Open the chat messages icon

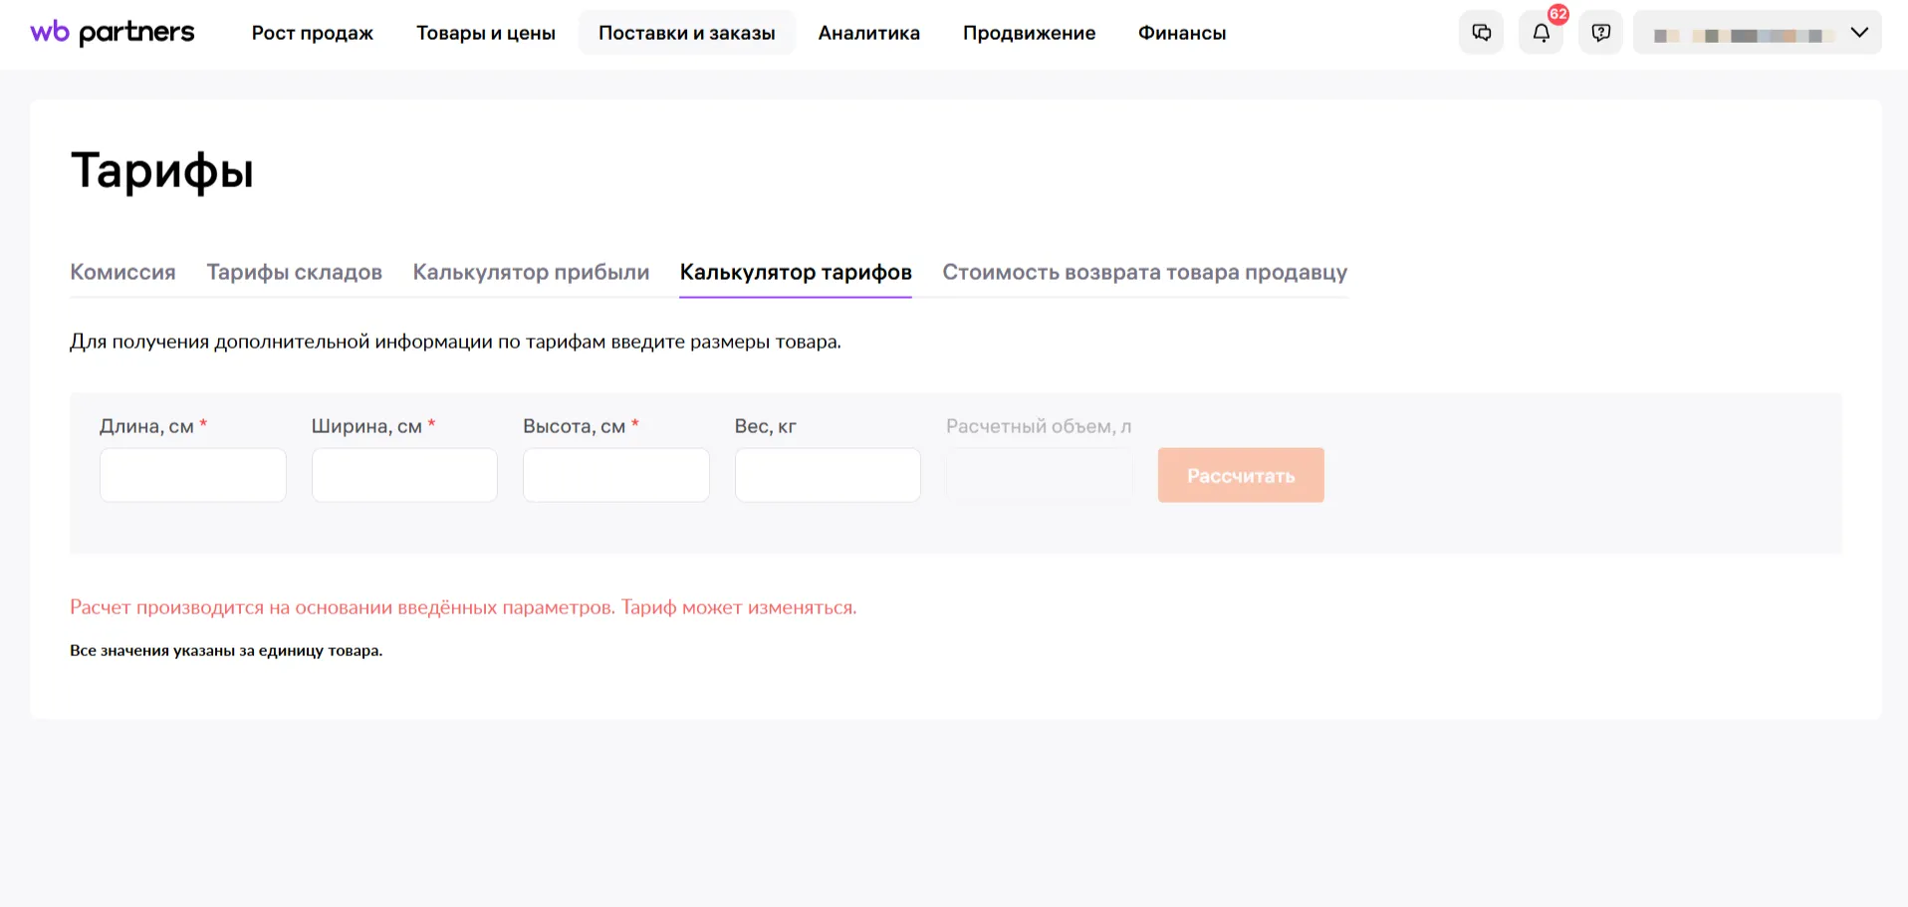[1481, 33]
